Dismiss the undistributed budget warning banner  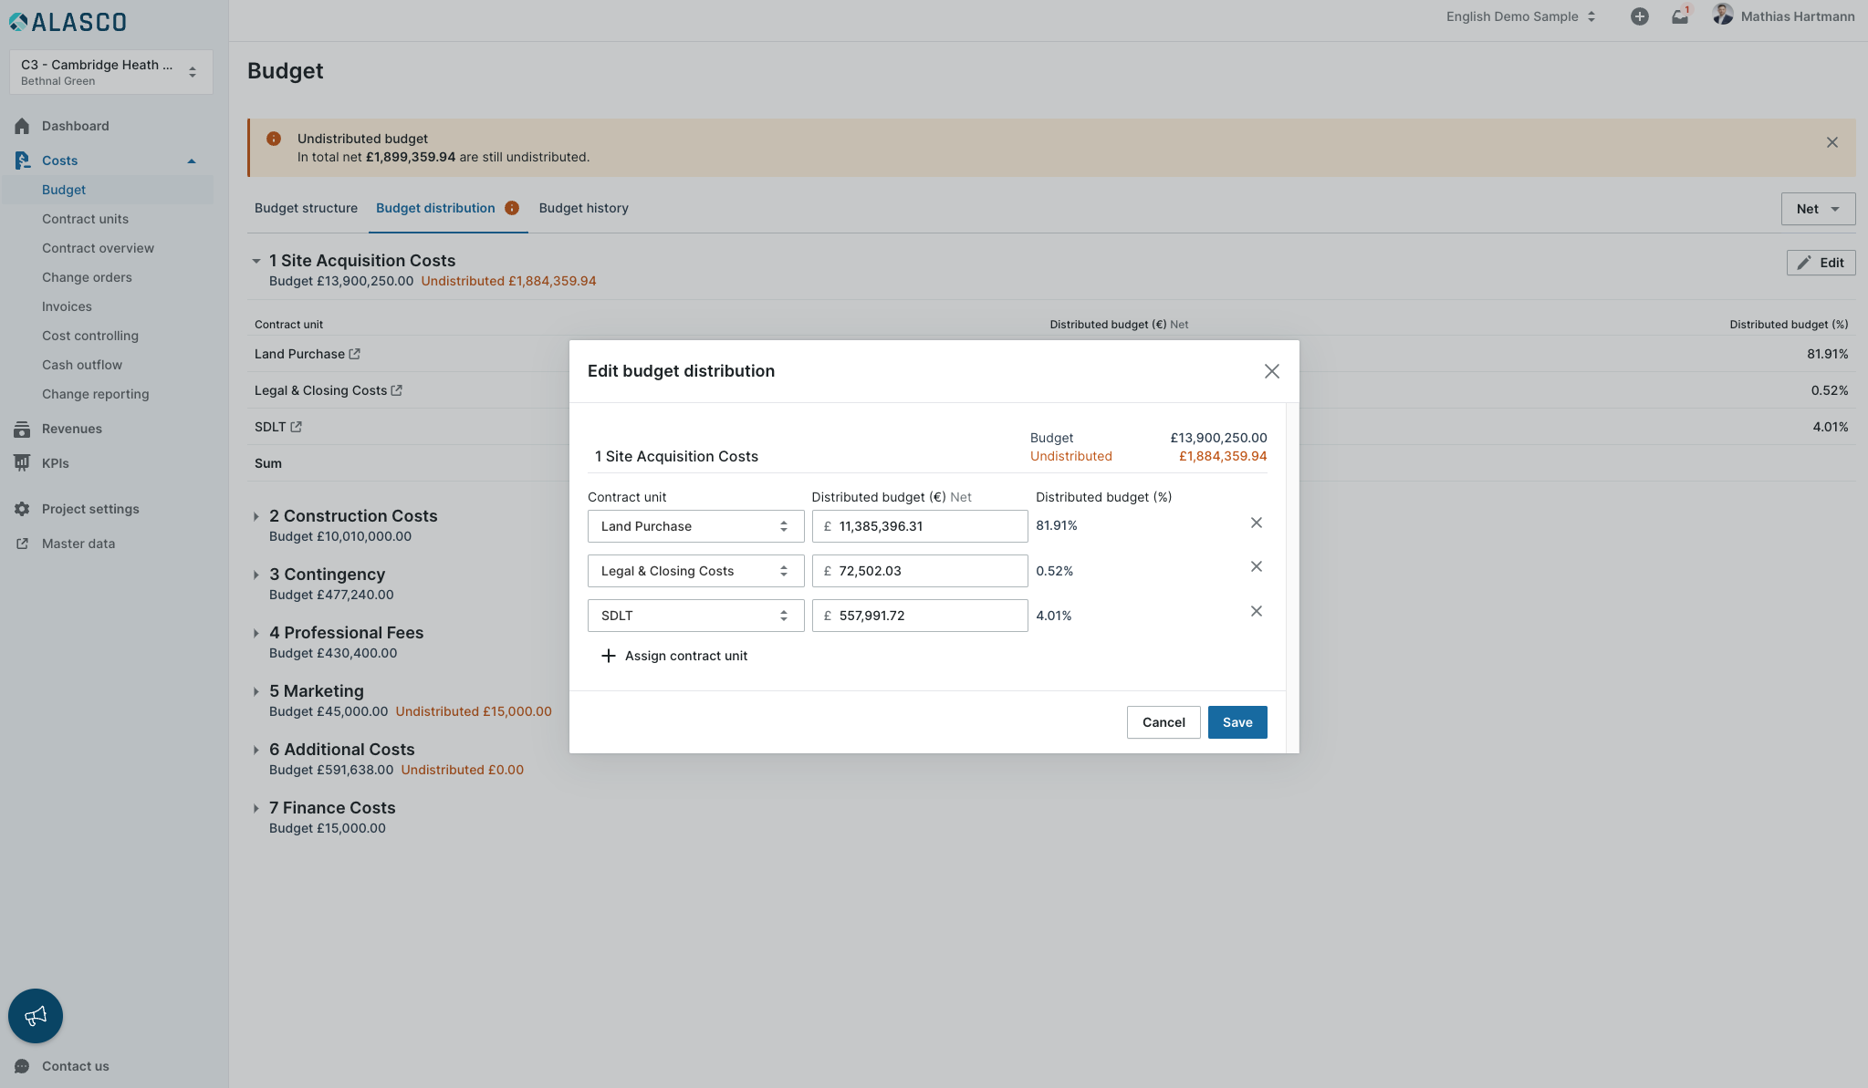coord(1831,142)
